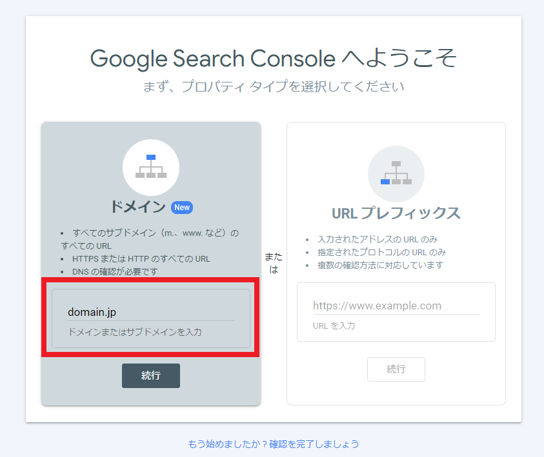Click the 入力されたアドレスの URL のみ bullet

377,239
